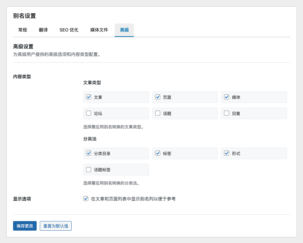Uncheck the 页面 checkbox
The image size is (303, 243).
[x=158, y=97]
